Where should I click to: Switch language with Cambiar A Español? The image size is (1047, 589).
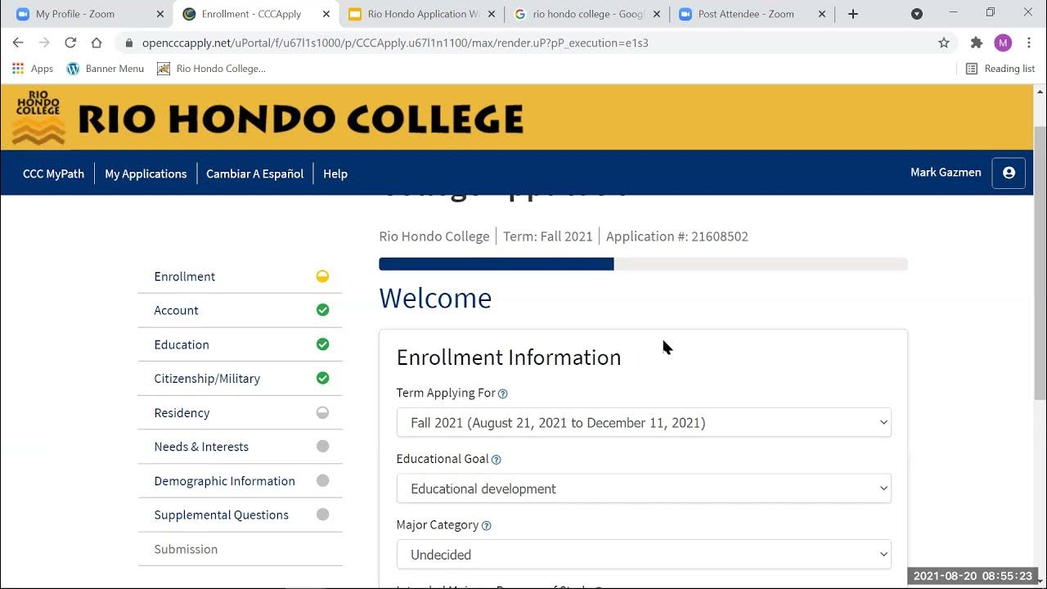[254, 173]
